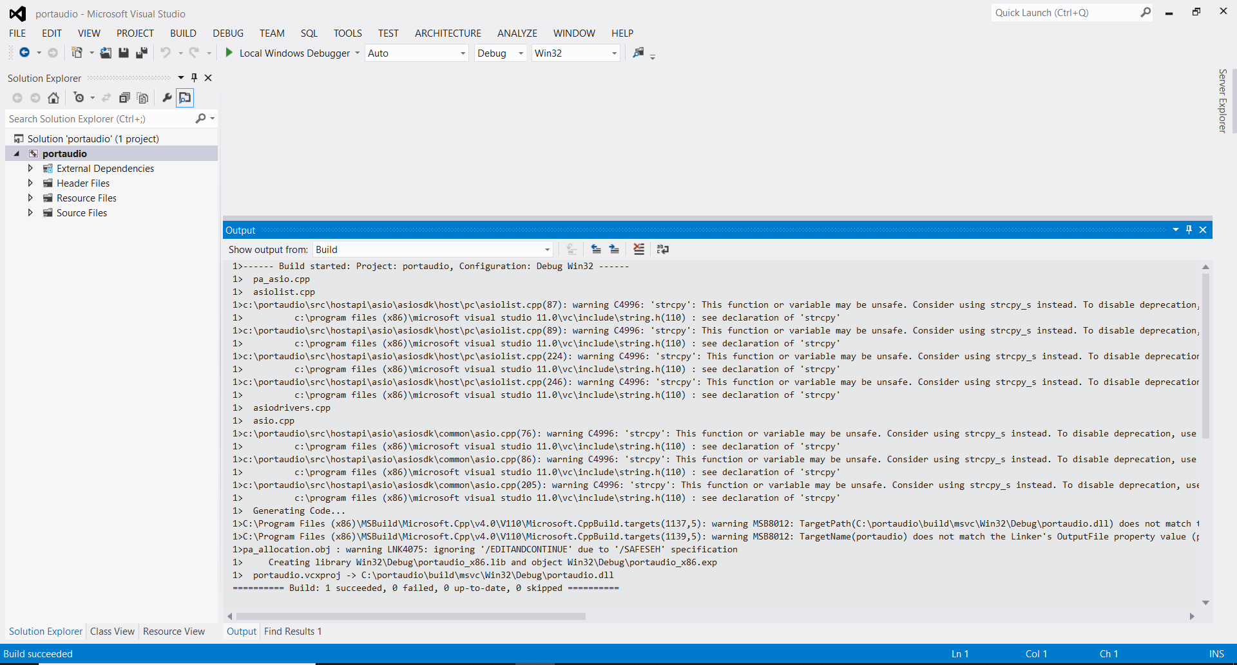Open Properties wrench icon in Solution Explorer
Screen dimensions: 1237x665
tap(167, 98)
